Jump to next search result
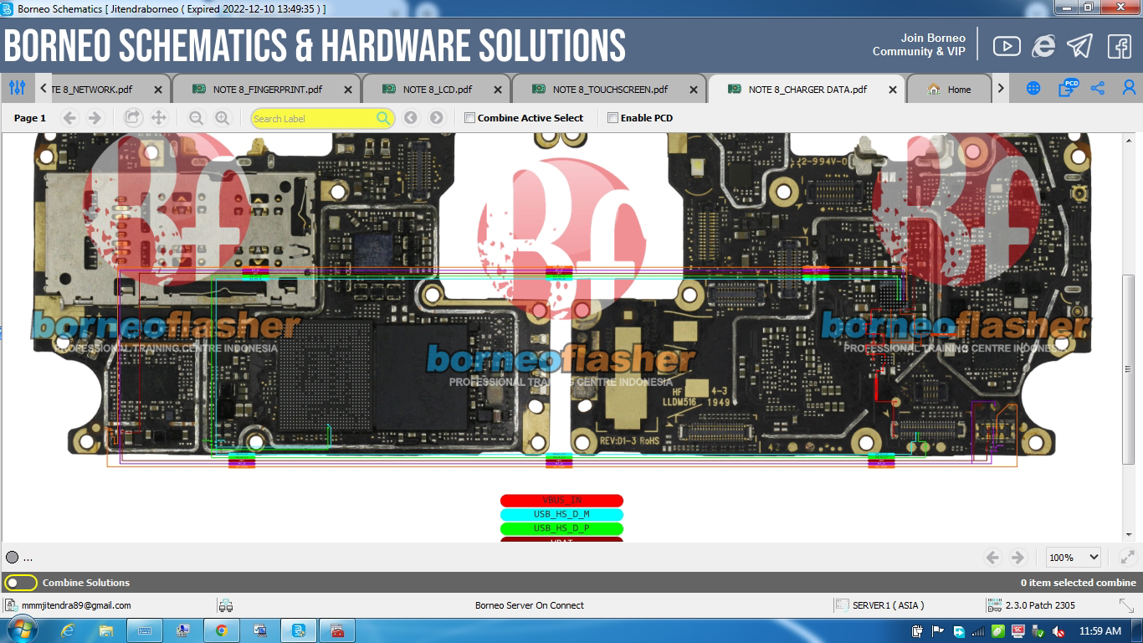Screen dimensions: 1143x643 (436, 118)
